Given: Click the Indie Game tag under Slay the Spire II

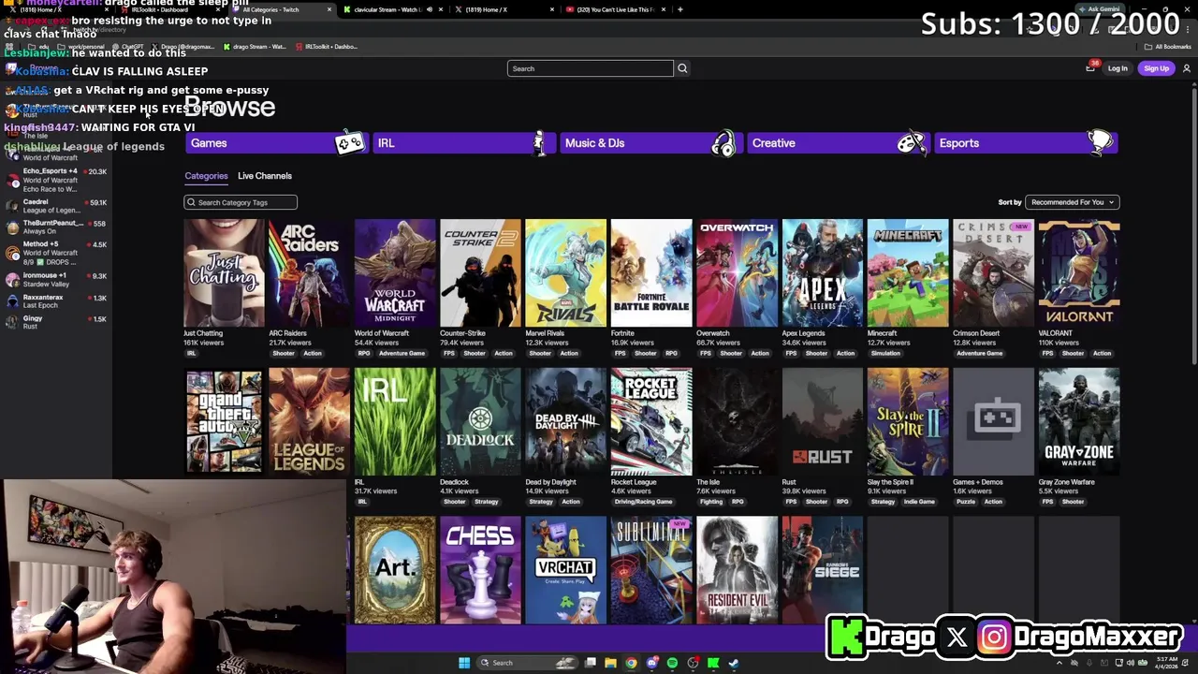Looking at the screenshot, I should (x=919, y=502).
